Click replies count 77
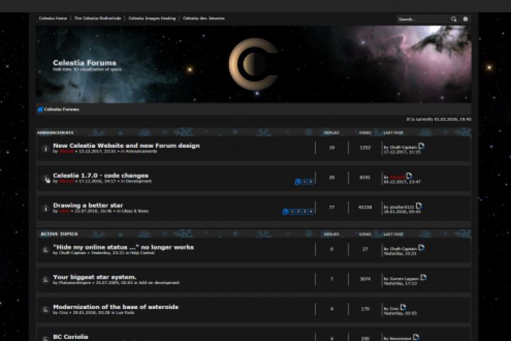The height and width of the screenshot is (341, 511). pyautogui.click(x=331, y=207)
